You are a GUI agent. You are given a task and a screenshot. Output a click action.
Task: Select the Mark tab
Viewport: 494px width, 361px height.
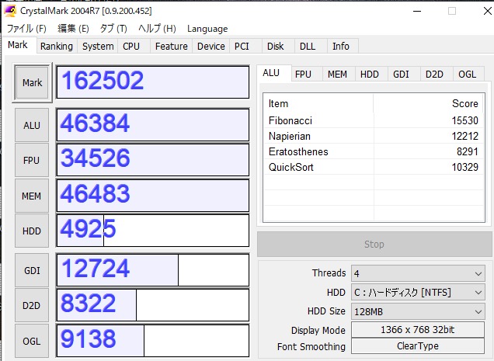(18, 45)
